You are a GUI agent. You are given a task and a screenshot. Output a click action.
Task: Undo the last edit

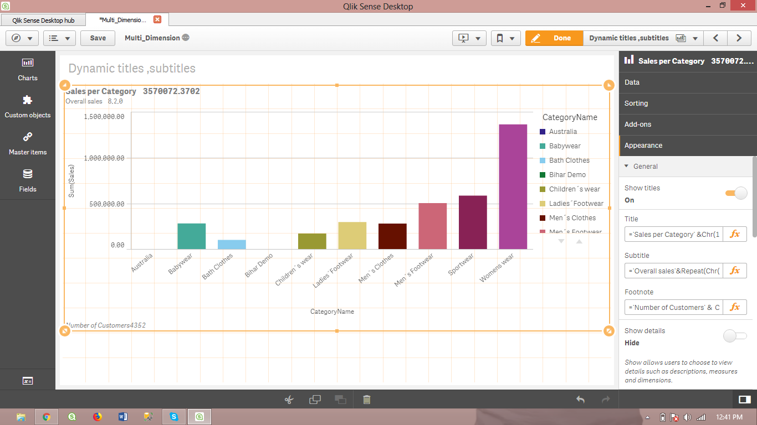click(580, 400)
